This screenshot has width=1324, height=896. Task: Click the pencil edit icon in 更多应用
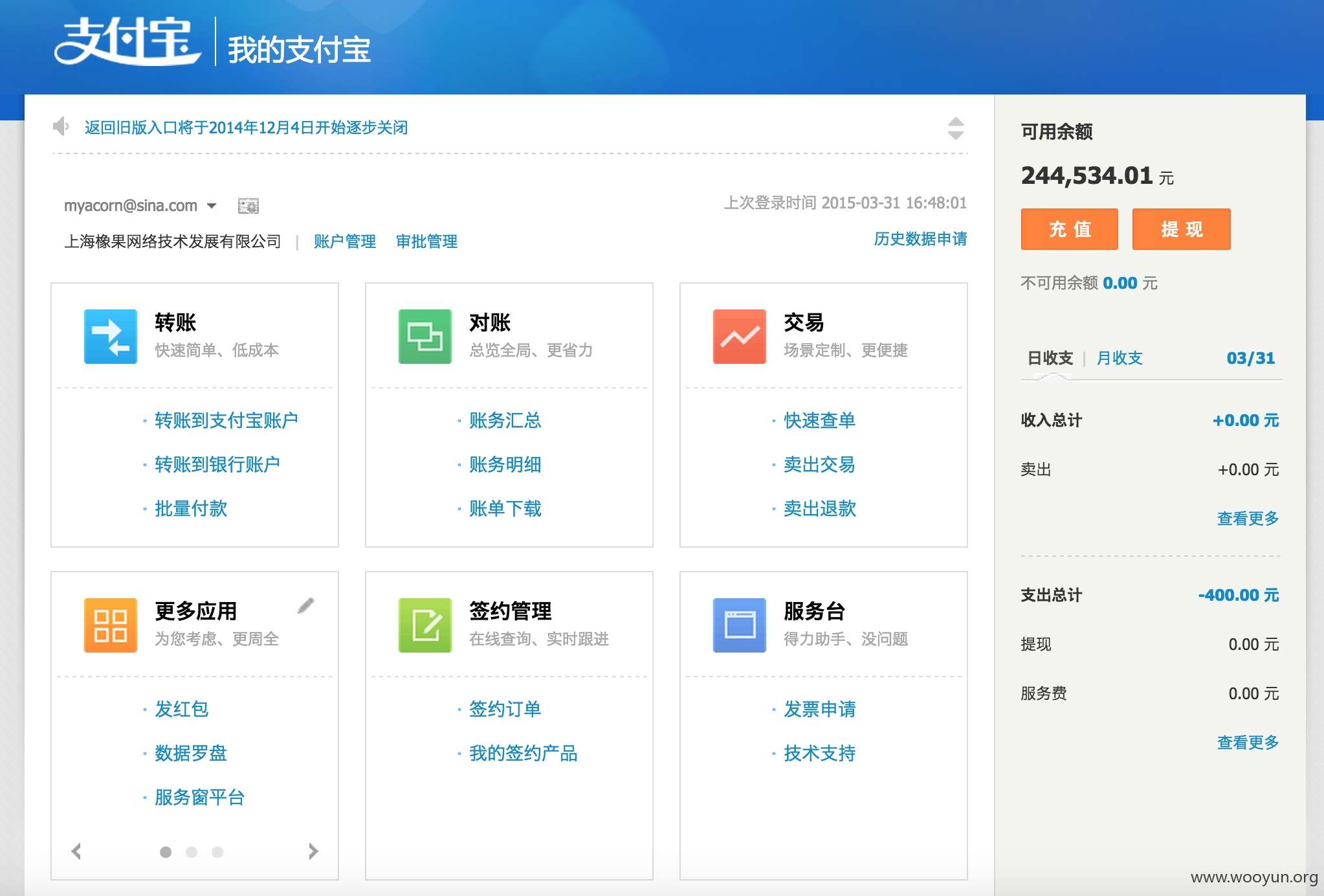coord(306,605)
